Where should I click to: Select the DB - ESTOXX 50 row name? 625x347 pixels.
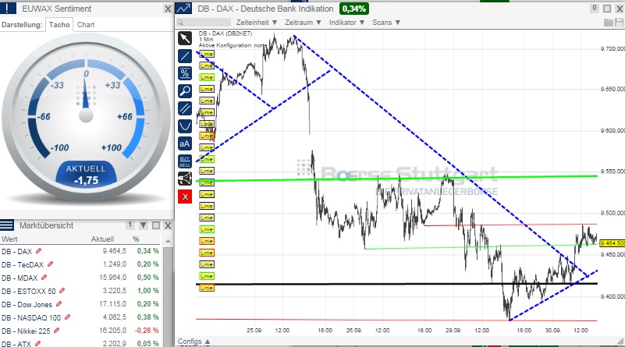28,291
